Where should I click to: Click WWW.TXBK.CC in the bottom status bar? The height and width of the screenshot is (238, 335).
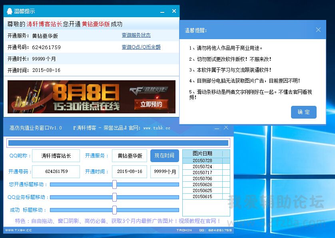[18, 230]
